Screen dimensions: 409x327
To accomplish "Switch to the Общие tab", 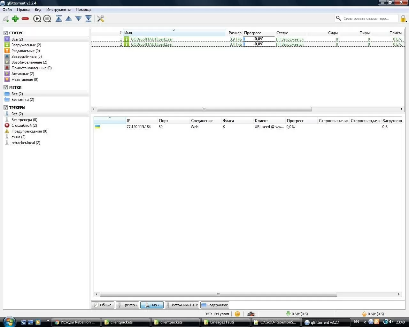I will (x=103, y=305).
